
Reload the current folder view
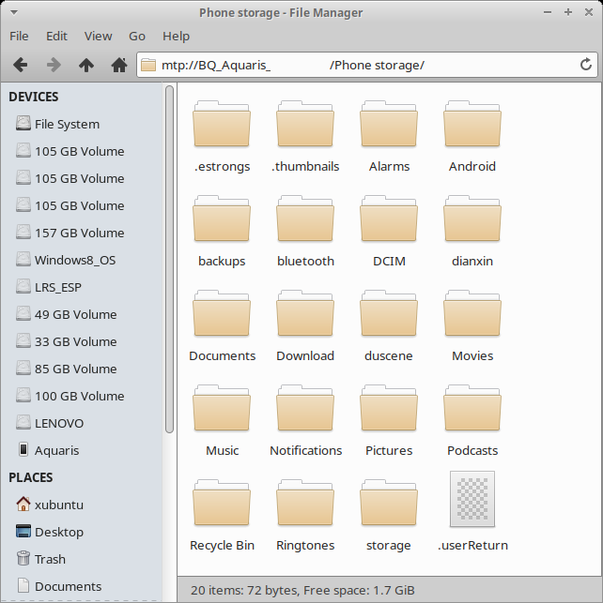pyautogui.click(x=586, y=65)
